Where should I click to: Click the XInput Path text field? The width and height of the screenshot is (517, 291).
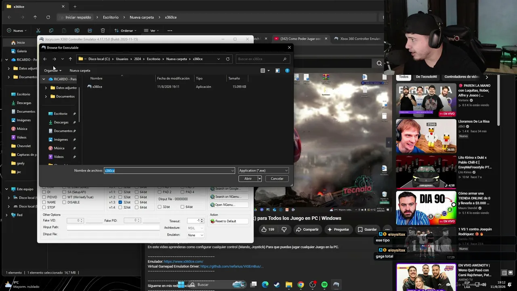coord(113,228)
